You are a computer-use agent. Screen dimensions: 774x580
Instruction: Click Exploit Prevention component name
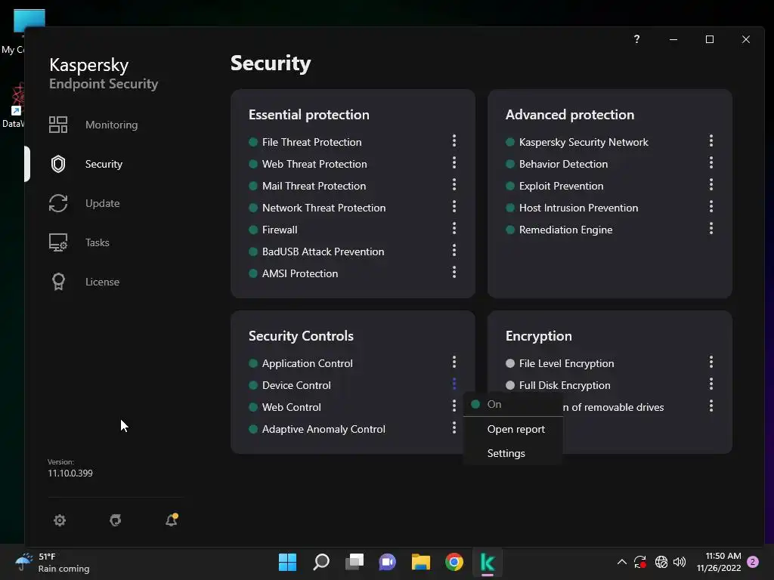pyautogui.click(x=562, y=186)
